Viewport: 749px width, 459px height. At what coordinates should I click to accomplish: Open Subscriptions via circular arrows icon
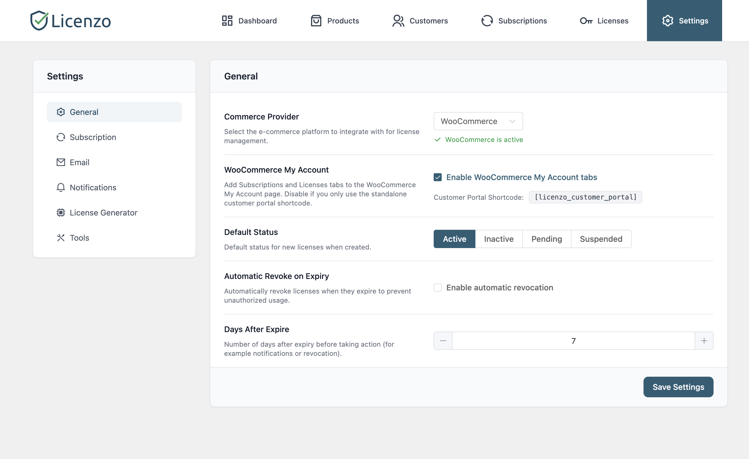pos(487,20)
